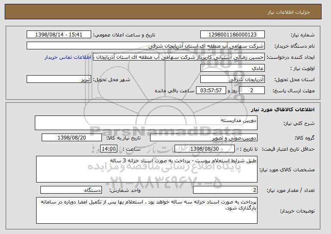Click the واحد شمارش field دستگاه
Screen dimensions: 331x234
[x=71, y=190]
